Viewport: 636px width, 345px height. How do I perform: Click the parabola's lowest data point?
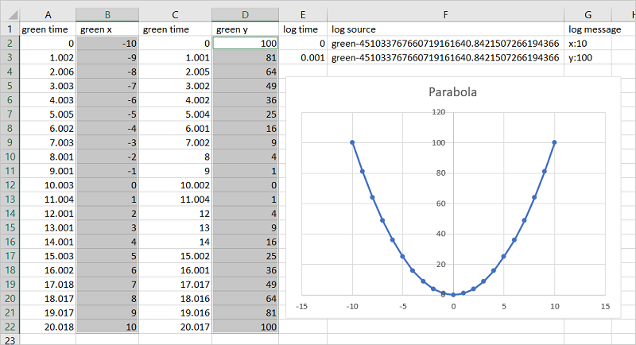(453, 295)
